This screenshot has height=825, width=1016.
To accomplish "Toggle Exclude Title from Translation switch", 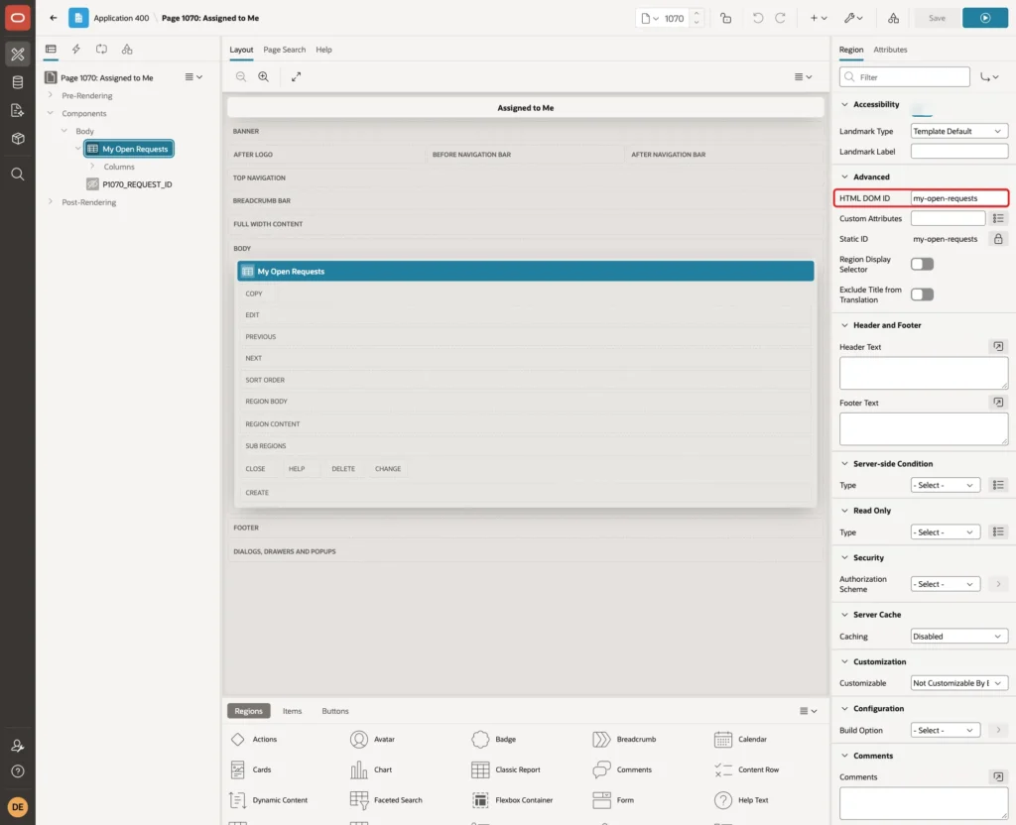I will (x=922, y=295).
